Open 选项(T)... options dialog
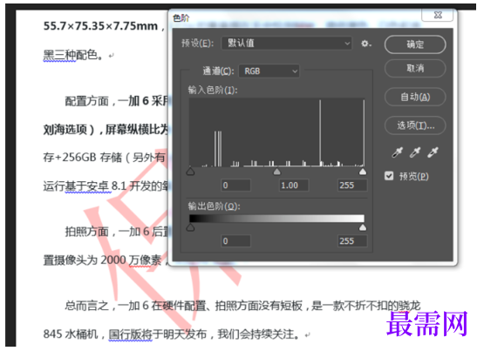Viewport: 484px width, 351px height. 415,125
